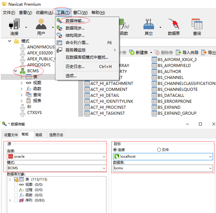The width and height of the screenshot is (216, 213).
Task: Open the 窗口(W) menu
Action: [80, 13]
